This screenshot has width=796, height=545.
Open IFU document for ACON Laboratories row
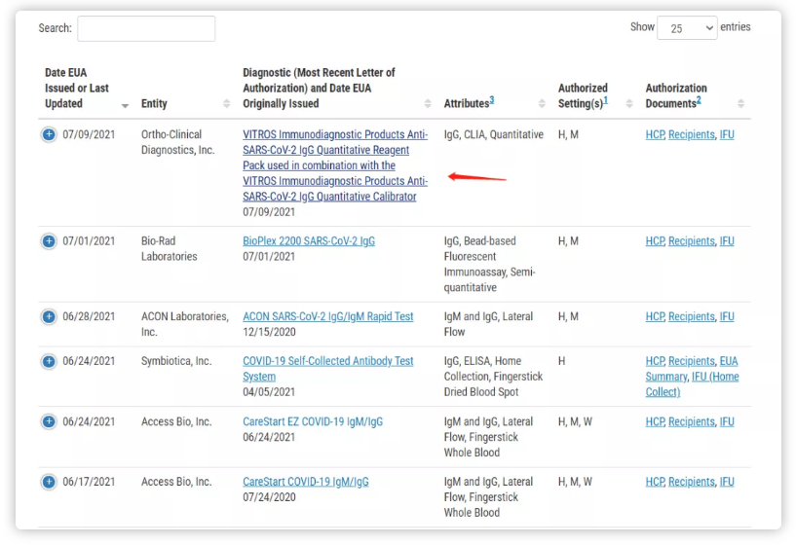tap(727, 317)
